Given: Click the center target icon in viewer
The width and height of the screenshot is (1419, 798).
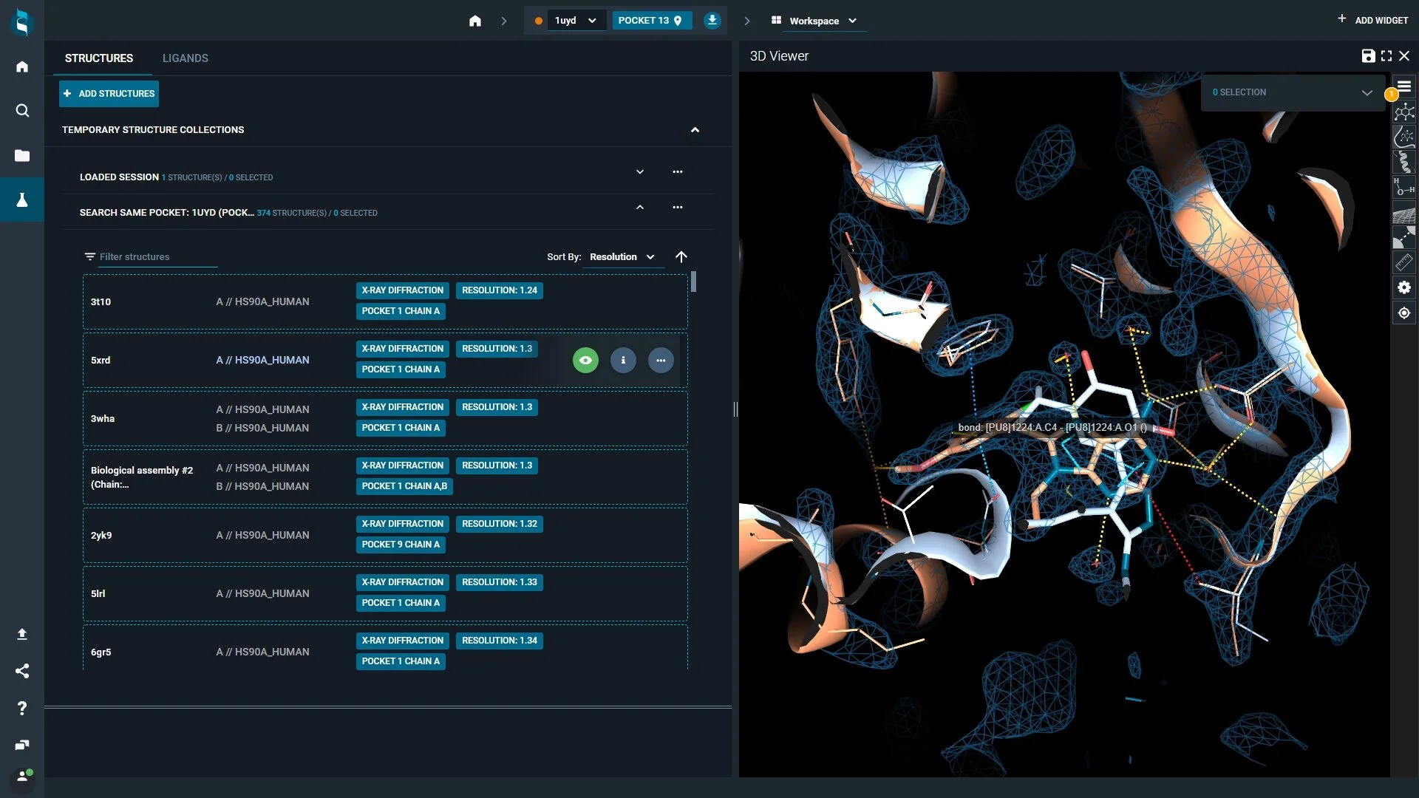Looking at the screenshot, I should (x=1403, y=313).
